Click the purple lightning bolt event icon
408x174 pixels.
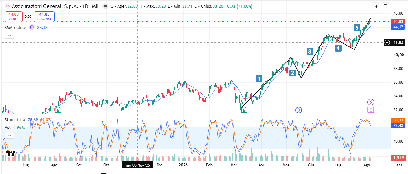coord(371,102)
